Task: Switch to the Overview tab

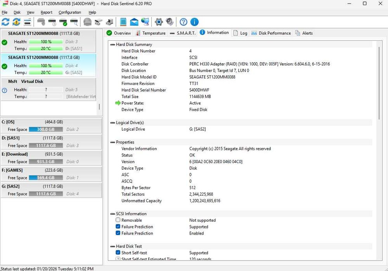Action: (119, 33)
